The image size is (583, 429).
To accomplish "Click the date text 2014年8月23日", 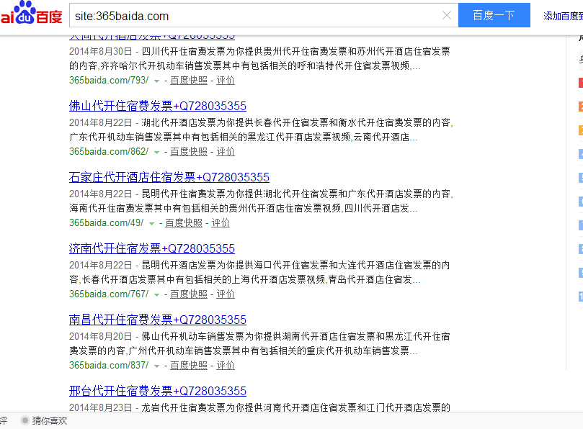I will (x=100, y=407).
